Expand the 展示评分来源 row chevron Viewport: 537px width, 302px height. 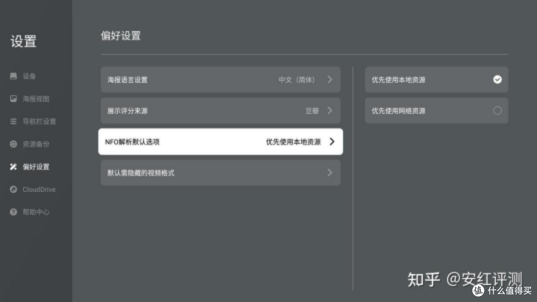pyautogui.click(x=330, y=111)
